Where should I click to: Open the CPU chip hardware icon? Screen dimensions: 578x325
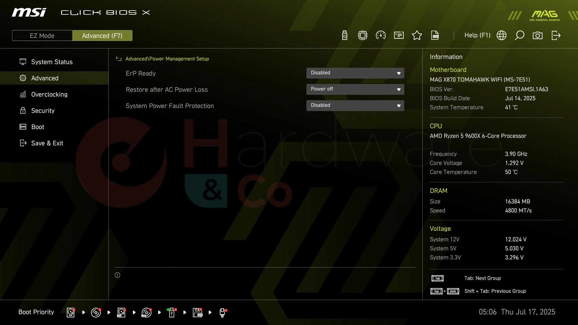point(363,36)
